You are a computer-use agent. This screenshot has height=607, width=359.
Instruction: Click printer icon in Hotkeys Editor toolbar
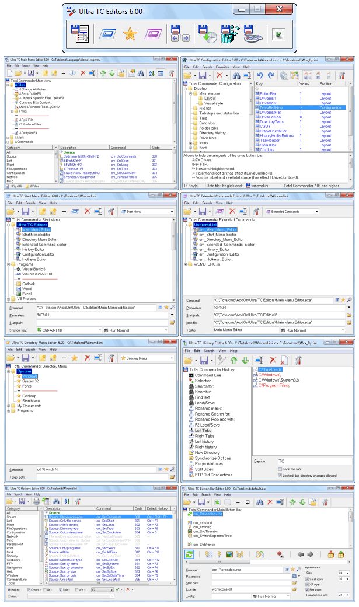tap(36, 501)
